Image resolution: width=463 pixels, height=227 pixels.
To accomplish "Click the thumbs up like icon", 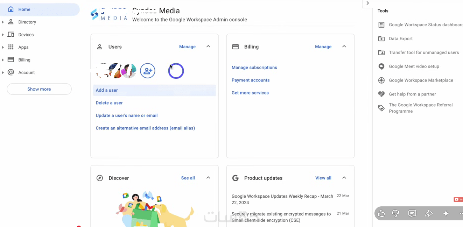I will click(x=381, y=213).
